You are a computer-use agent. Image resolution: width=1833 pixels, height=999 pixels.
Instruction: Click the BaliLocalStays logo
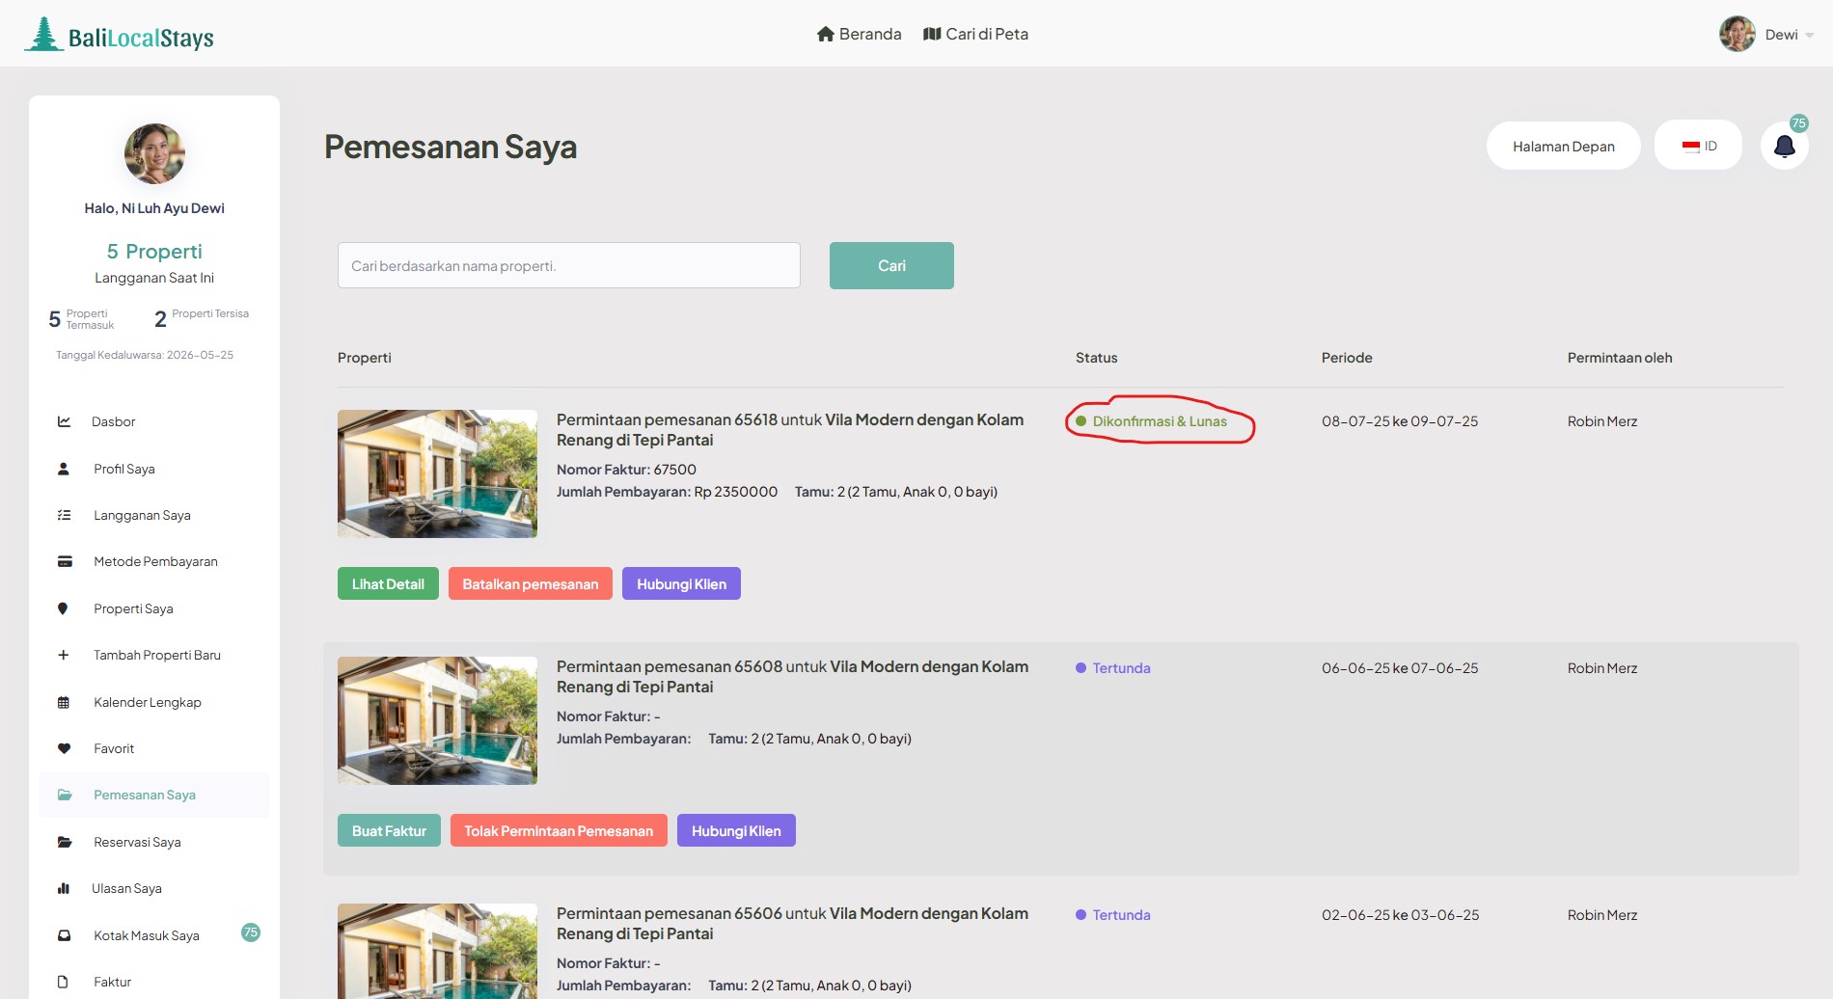[x=119, y=36]
